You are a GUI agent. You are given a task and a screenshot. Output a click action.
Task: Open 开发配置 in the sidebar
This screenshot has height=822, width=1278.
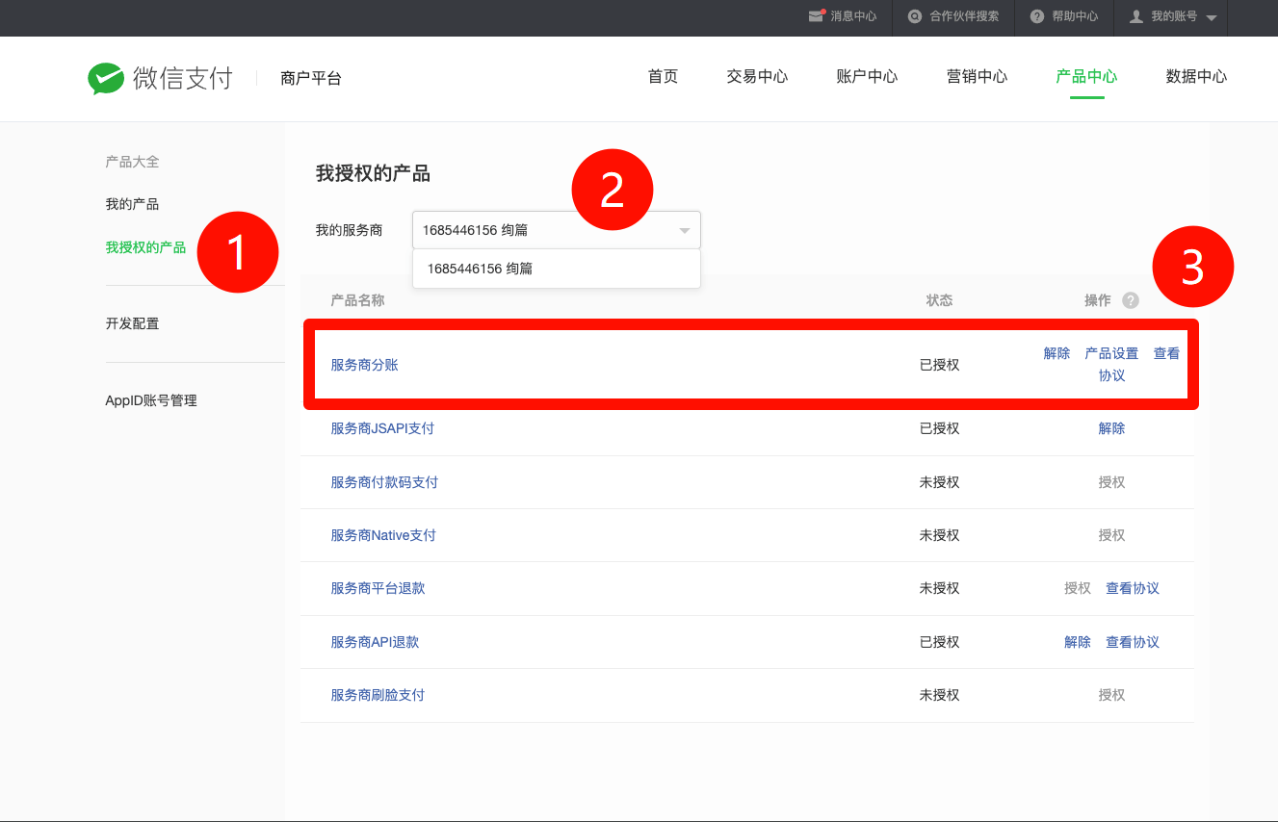132,323
